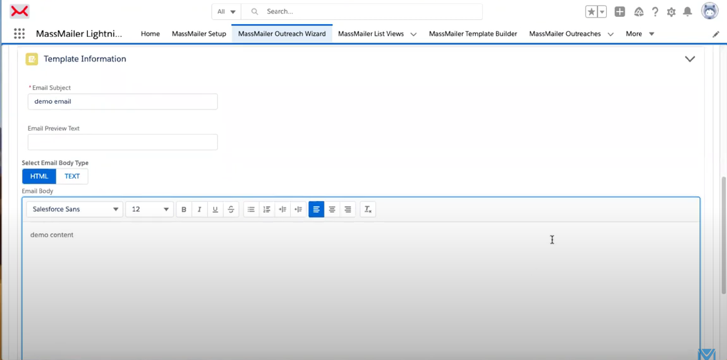Click the outdent icon
Screen dimensions: 727x360
point(298,209)
